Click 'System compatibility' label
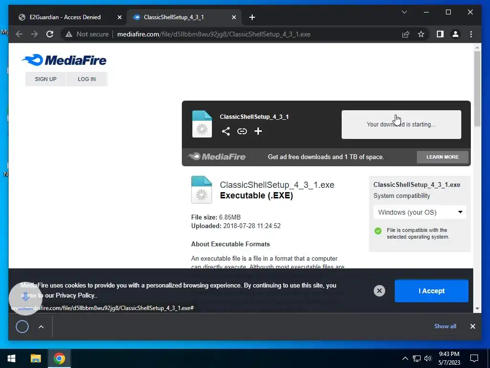490x368 pixels. click(401, 196)
